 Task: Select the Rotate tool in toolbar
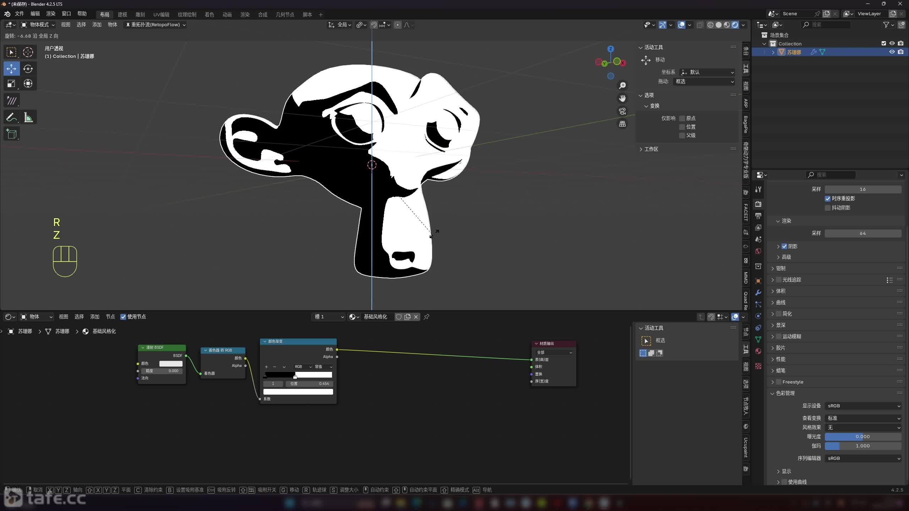tap(28, 68)
